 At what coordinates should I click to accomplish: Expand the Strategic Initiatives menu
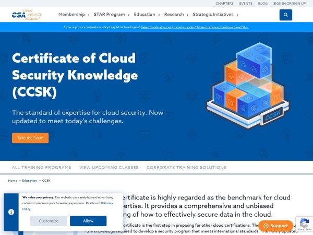215,15
